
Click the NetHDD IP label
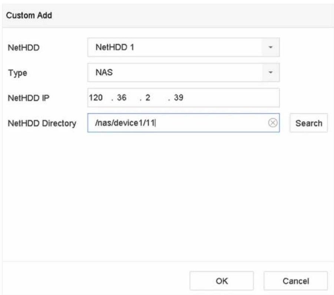click(x=29, y=98)
